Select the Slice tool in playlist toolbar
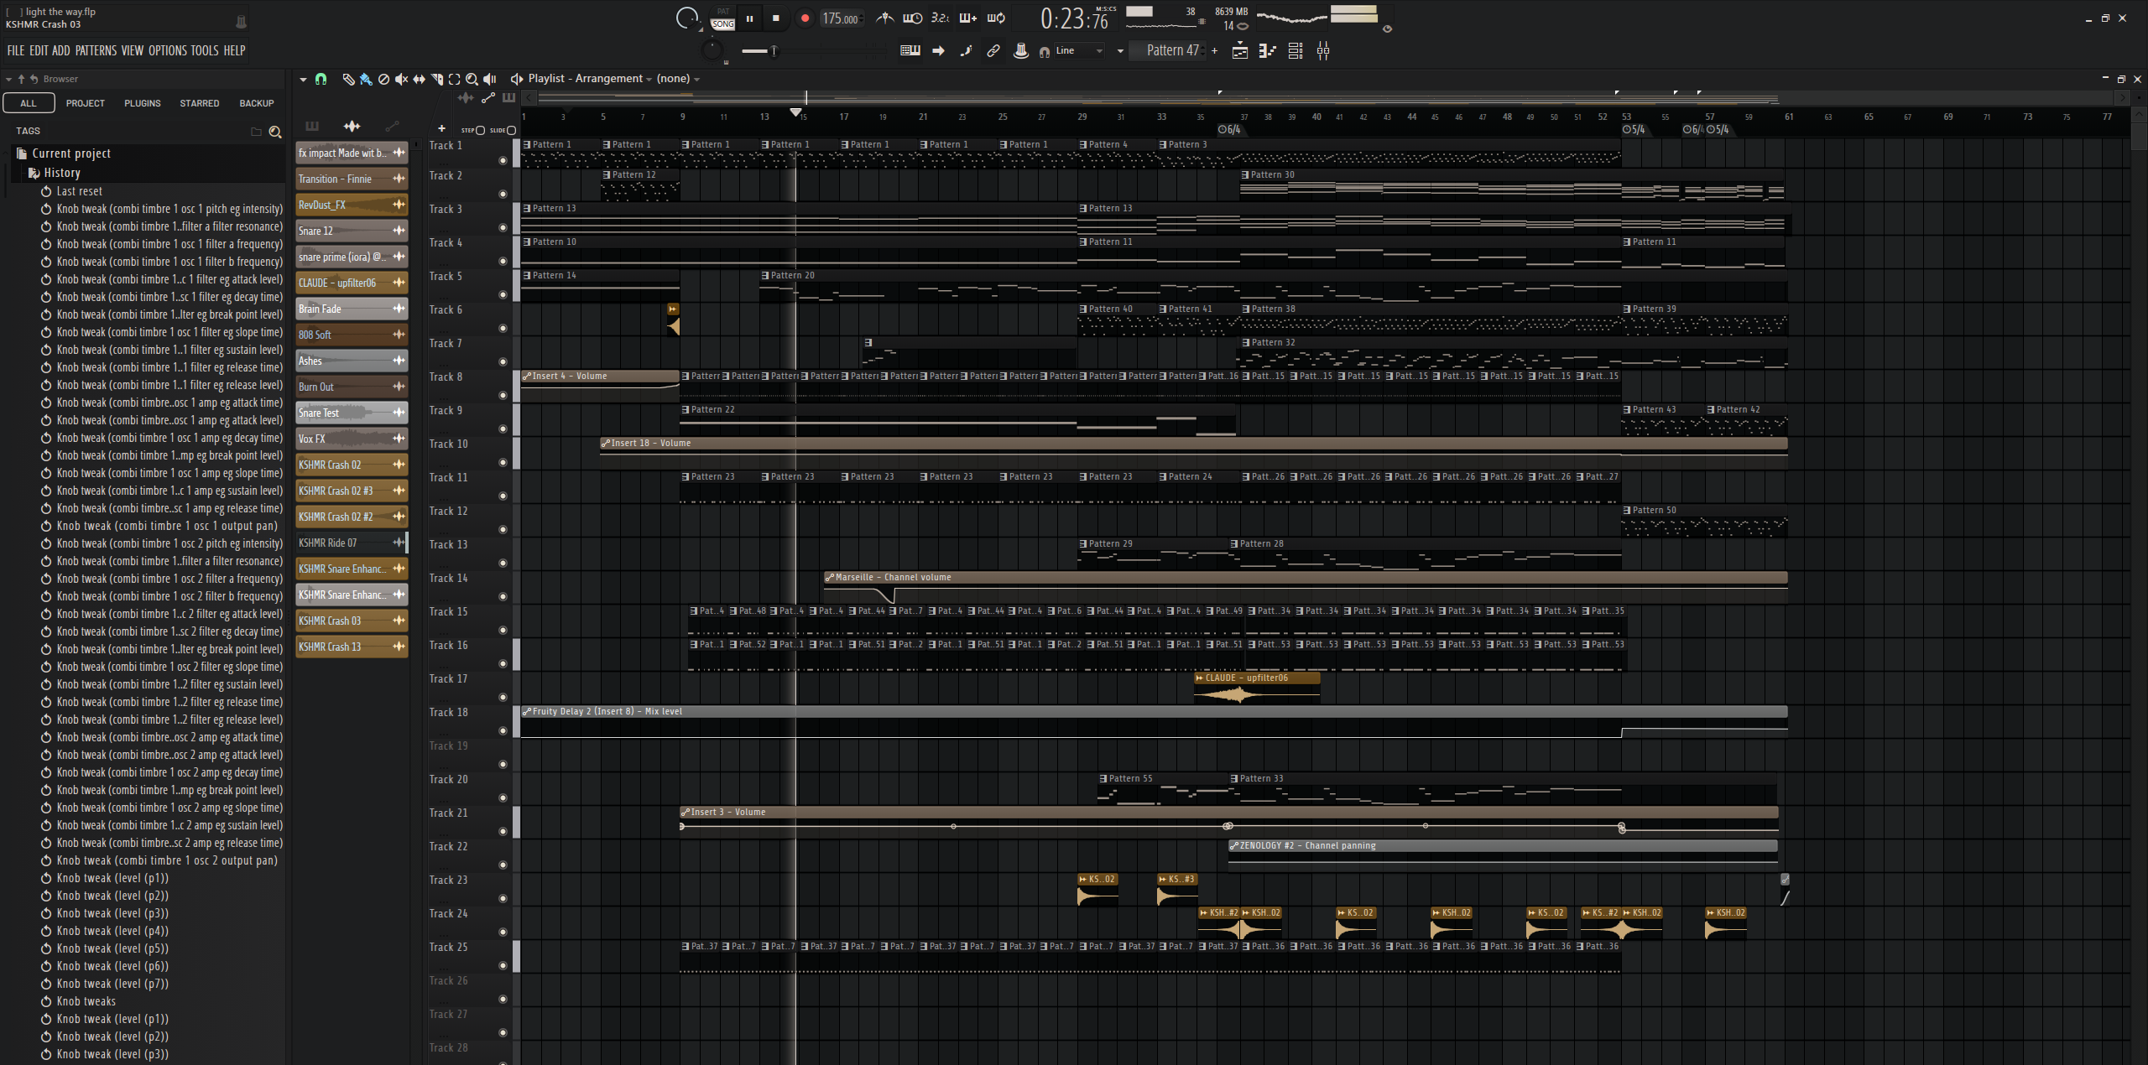 (436, 79)
